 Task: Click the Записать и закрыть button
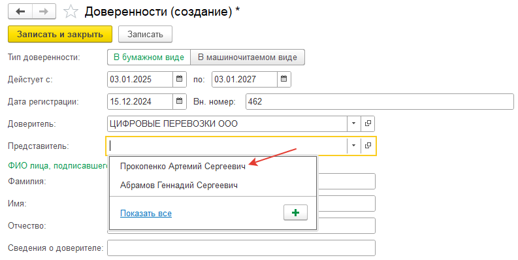pos(60,35)
